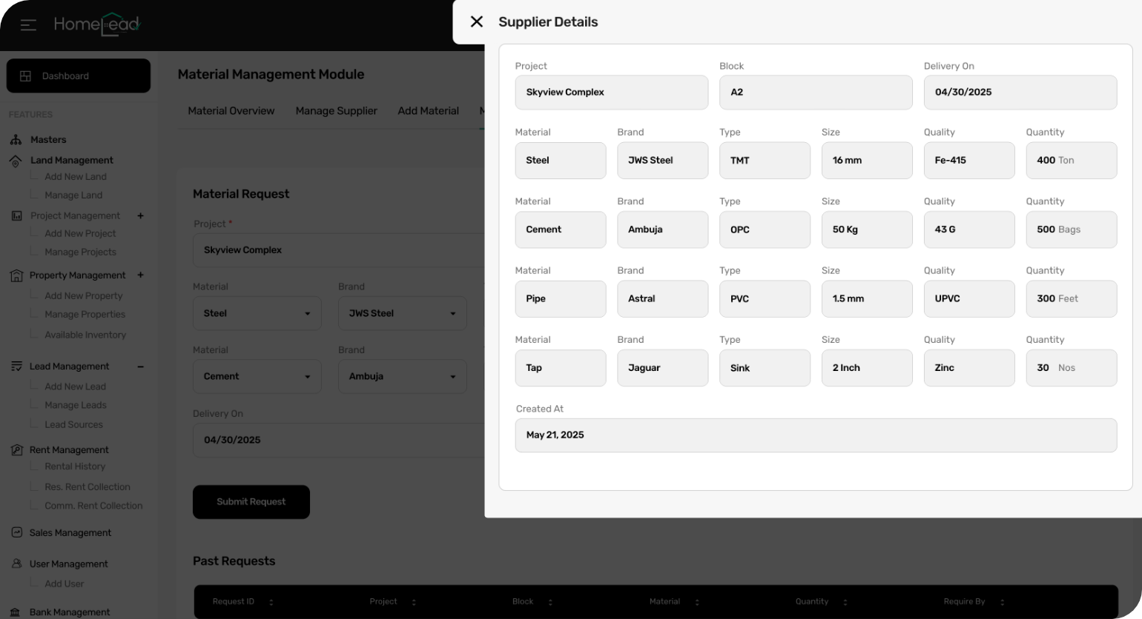Sort the Block column in Past Requests
Screen dimensions: 1142x619
(550, 602)
